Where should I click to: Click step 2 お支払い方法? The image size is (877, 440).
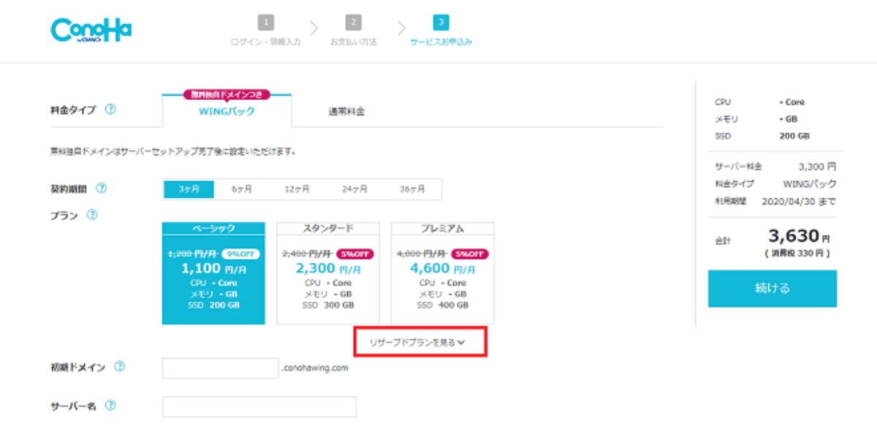coord(353,31)
